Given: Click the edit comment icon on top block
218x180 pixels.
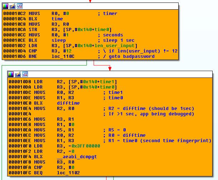Looking at the screenshot, I should pos(12,6).
